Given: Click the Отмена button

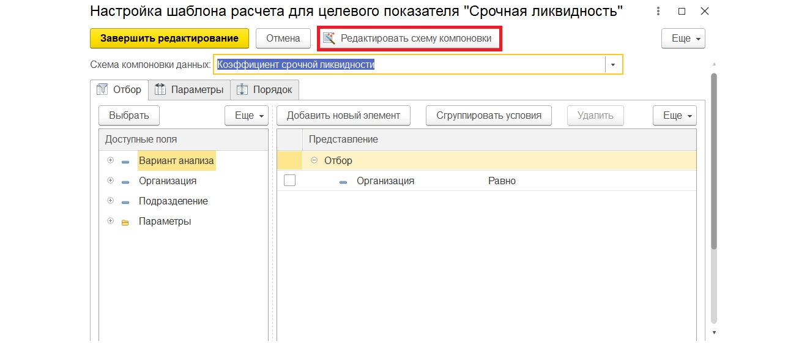Looking at the screenshot, I should pos(283,39).
